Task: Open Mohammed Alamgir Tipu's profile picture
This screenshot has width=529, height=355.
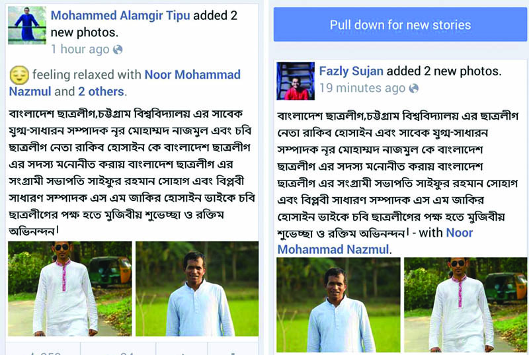Action: [27, 25]
